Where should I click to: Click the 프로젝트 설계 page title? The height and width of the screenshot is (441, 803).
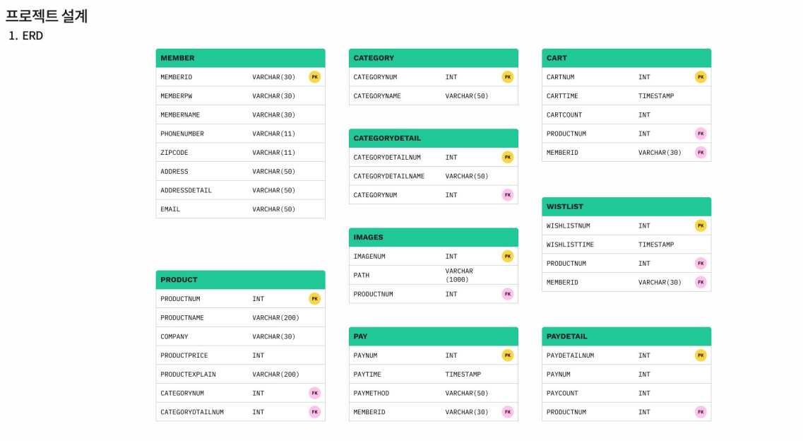tap(47, 16)
